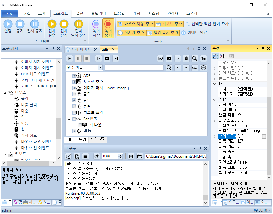
Task: Click the infinity loop icon in search row
Action: click(195, 67)
